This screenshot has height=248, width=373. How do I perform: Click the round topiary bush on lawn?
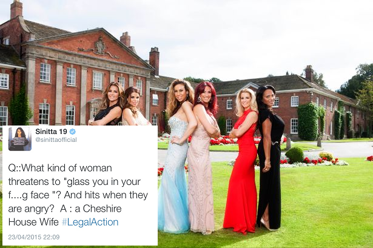(x=295, y=155)
